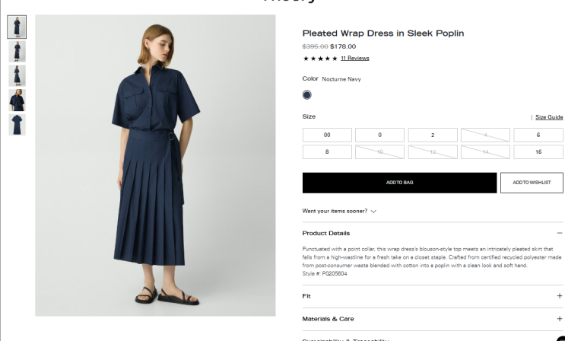Select size 0 option

click(x=379, y=135)
